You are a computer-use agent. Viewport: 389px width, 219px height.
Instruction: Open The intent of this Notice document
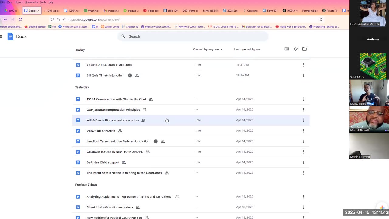click(x=124, y=173)
